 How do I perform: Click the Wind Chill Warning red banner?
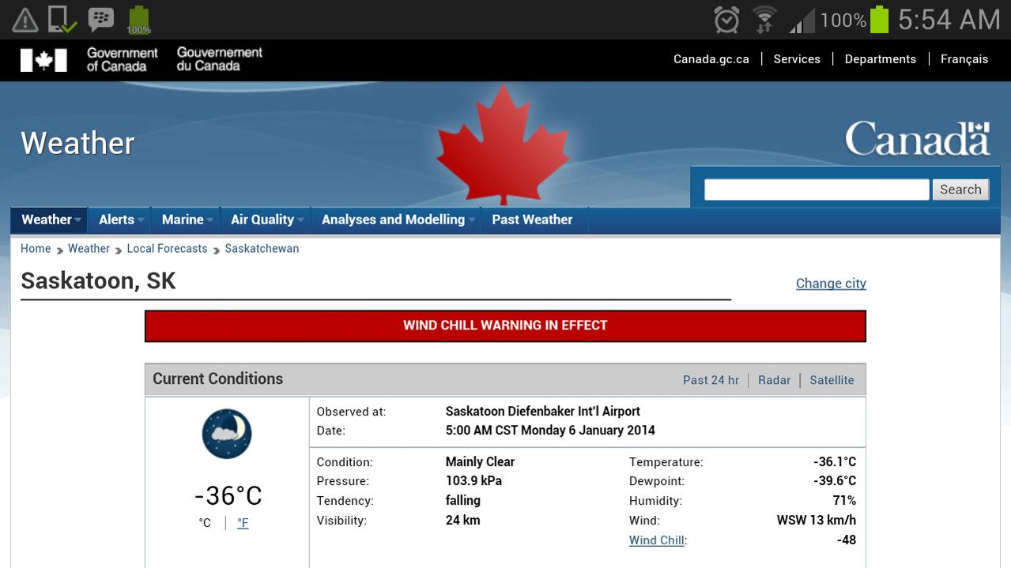505,325
